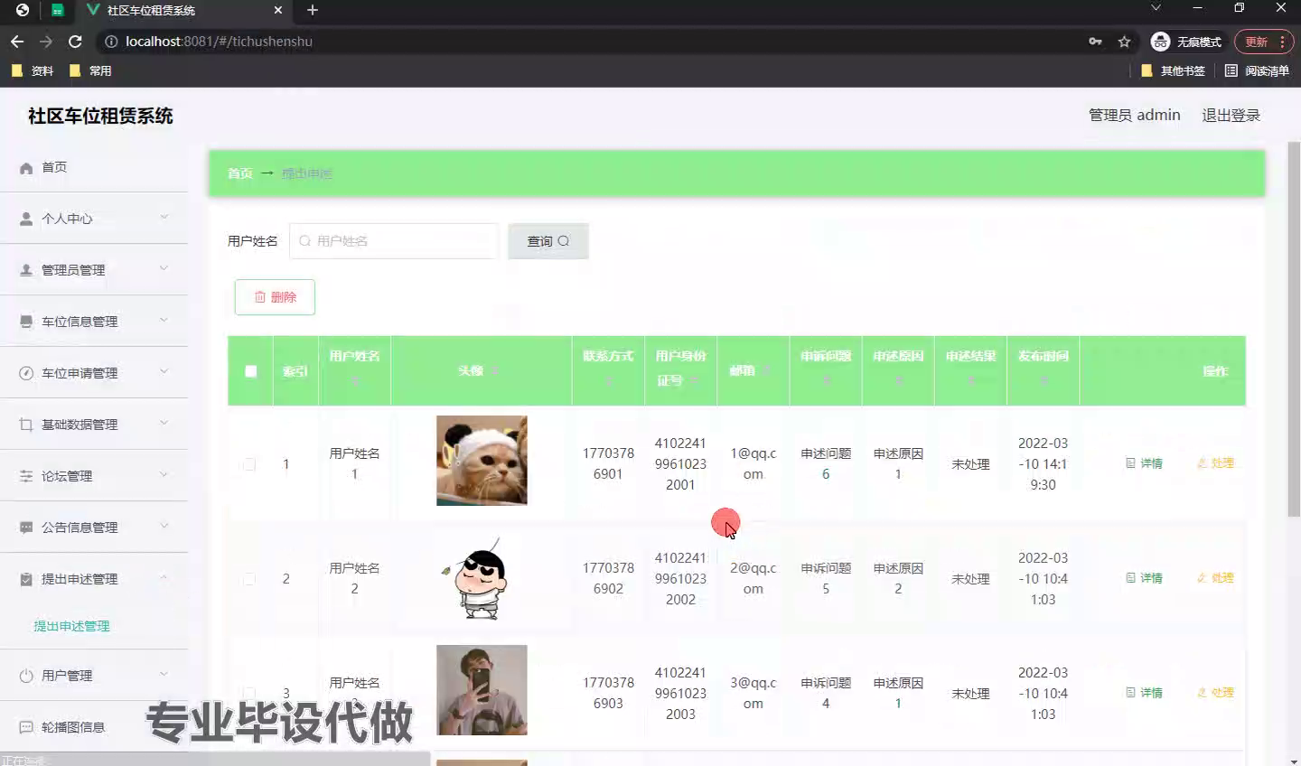
Task: Focus the 用户姓名 search input field
Action: (x=394, y=241)
